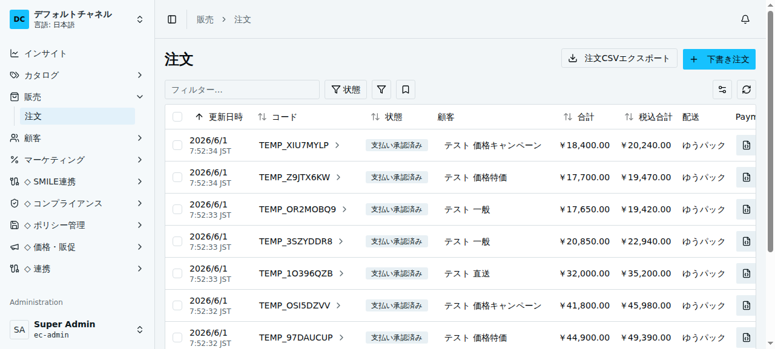775x349 pixels.
Task: Click the vertical page scrollbar
Action: (x=770, y=132)
